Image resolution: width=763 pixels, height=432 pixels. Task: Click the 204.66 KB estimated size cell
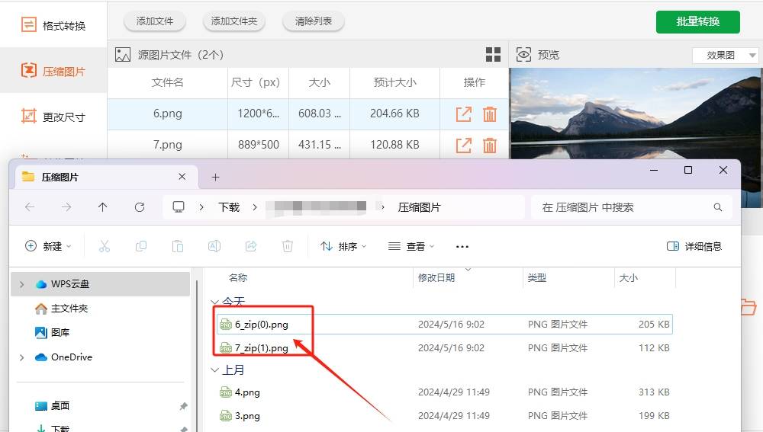pyautogui.click(x=394, y=114)
